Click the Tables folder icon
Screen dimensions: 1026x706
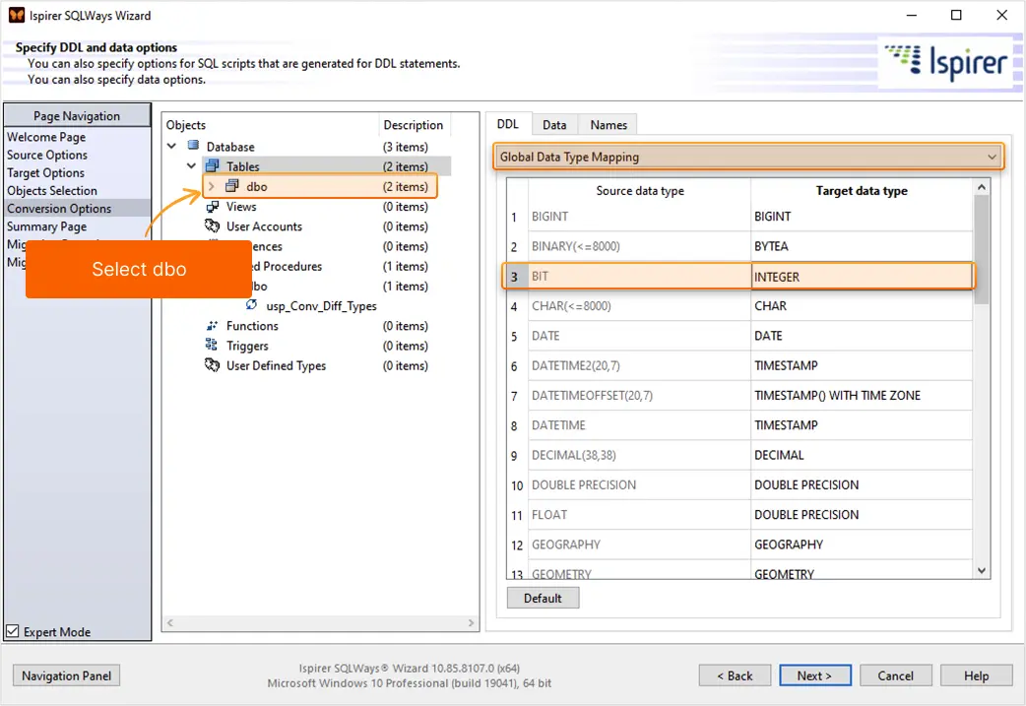[213, 165]
